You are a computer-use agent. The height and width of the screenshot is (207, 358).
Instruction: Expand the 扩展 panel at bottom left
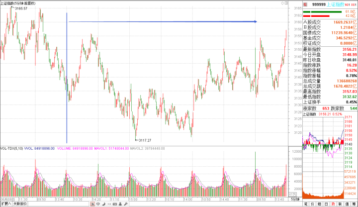coord(6,204)
